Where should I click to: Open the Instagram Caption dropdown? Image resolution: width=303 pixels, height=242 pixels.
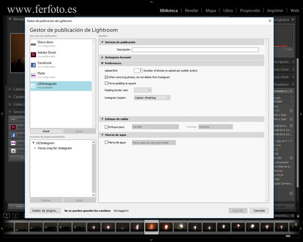click(x=152, y=97)
